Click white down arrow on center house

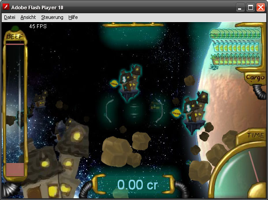tap(124, 79)
